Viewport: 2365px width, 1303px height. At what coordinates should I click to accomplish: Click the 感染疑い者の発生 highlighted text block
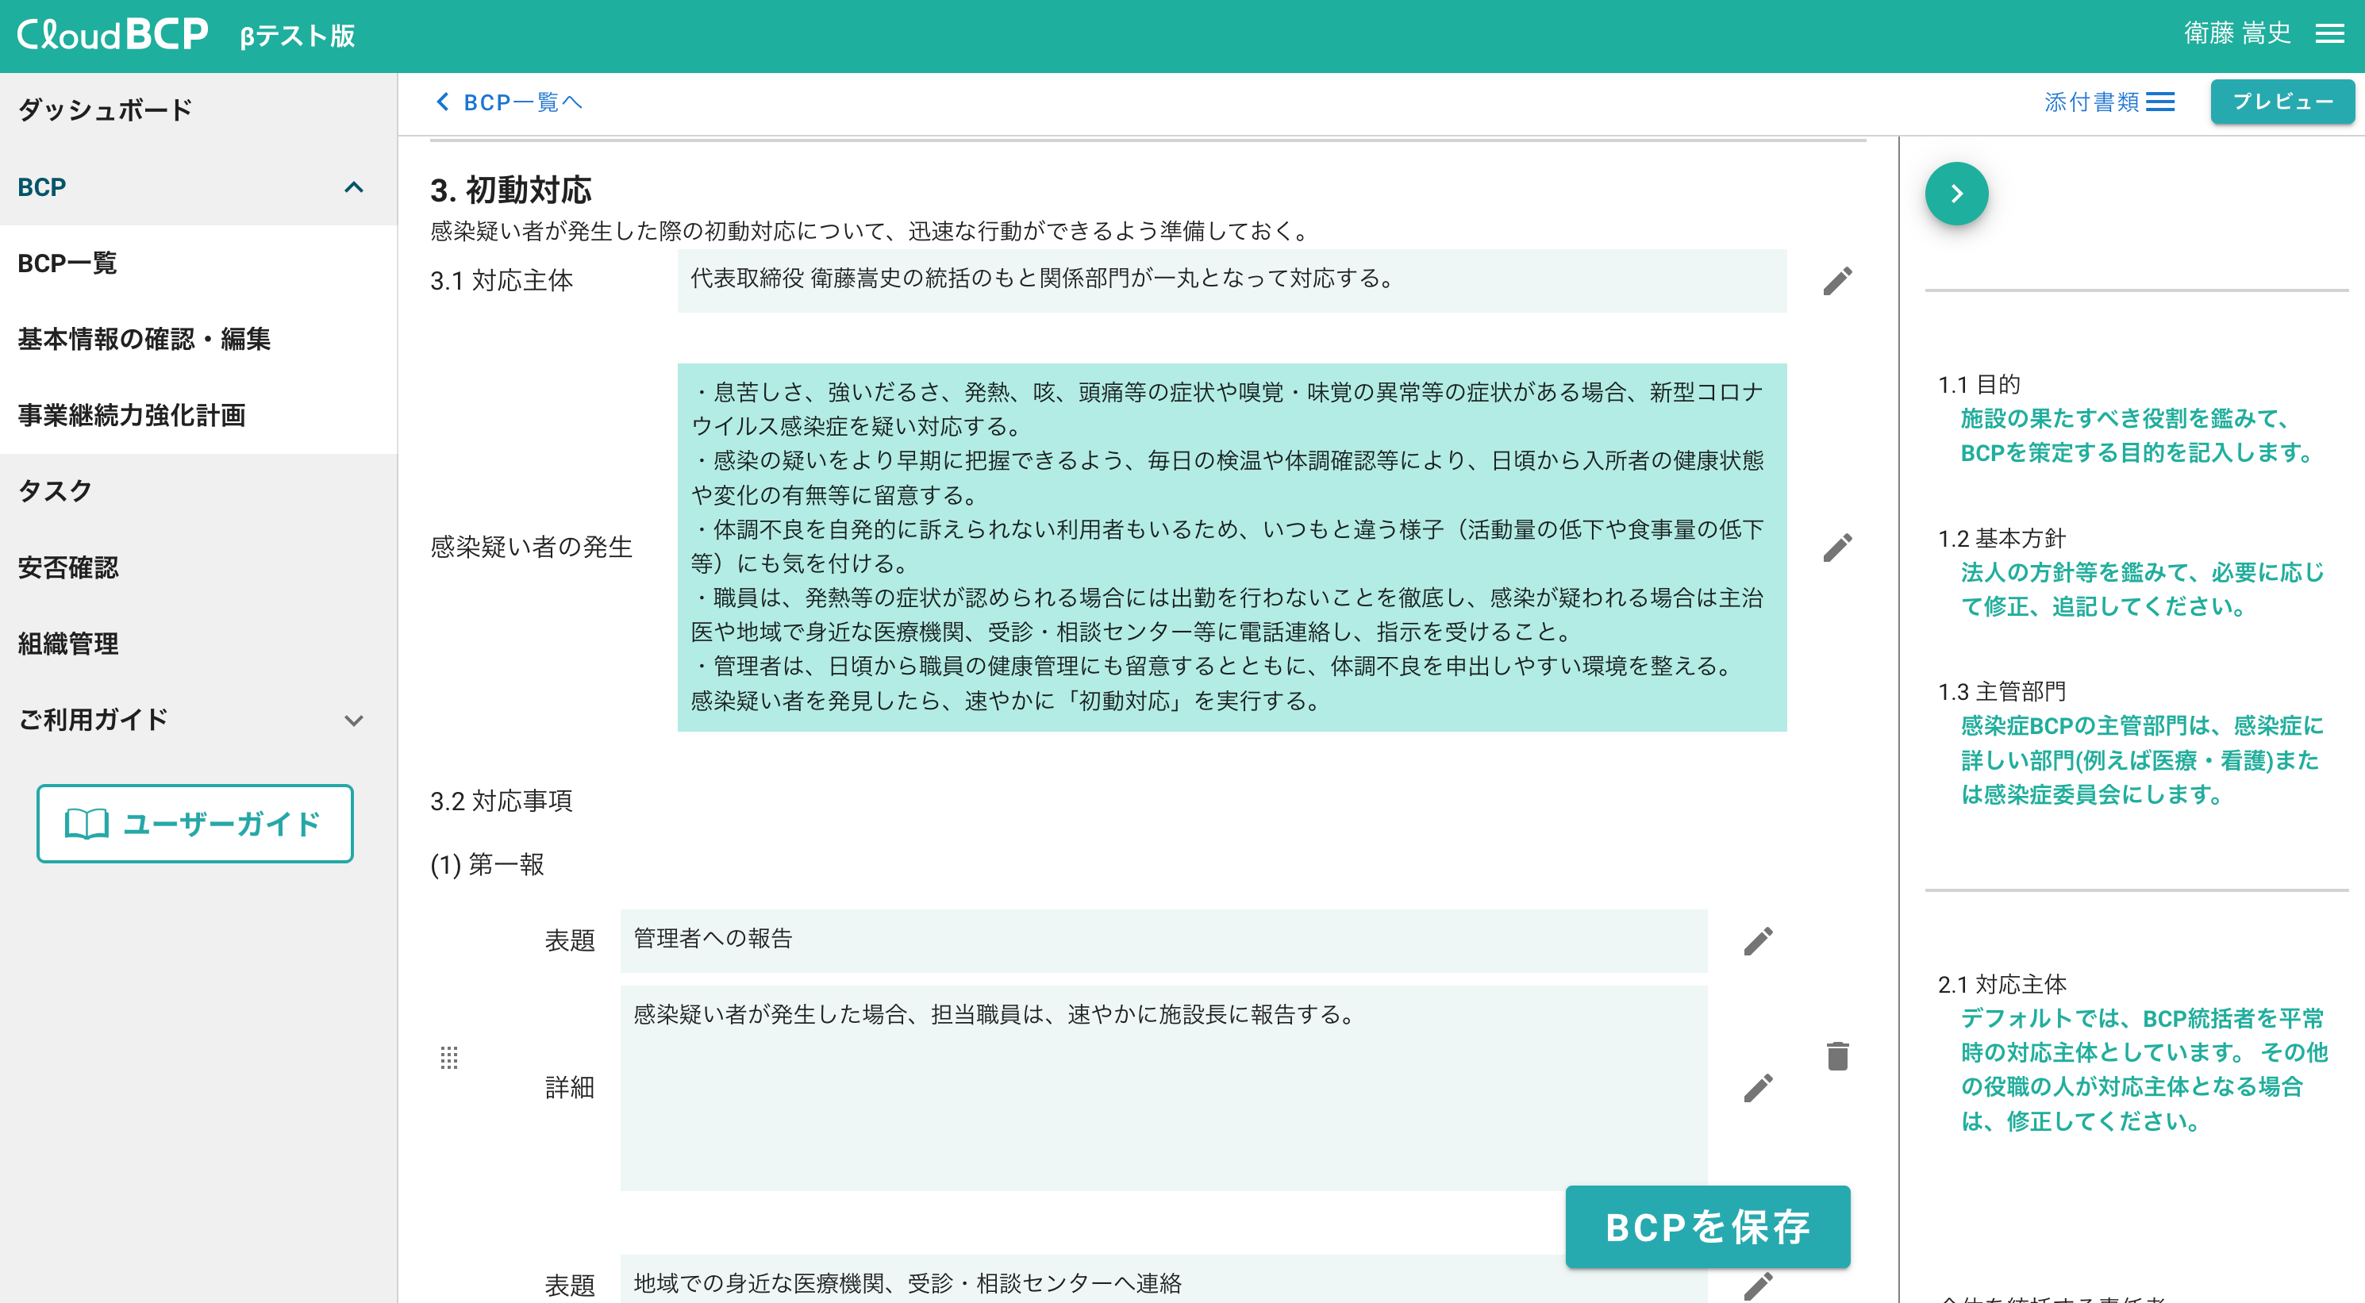[1230, 548]
